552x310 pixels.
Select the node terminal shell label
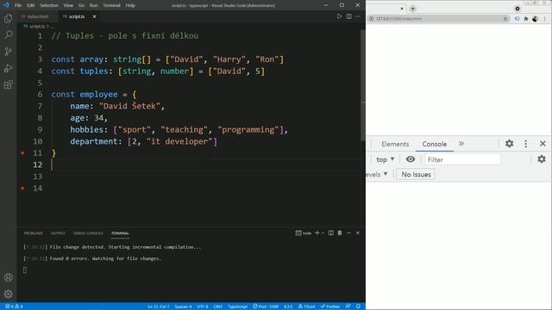(304, 233)
